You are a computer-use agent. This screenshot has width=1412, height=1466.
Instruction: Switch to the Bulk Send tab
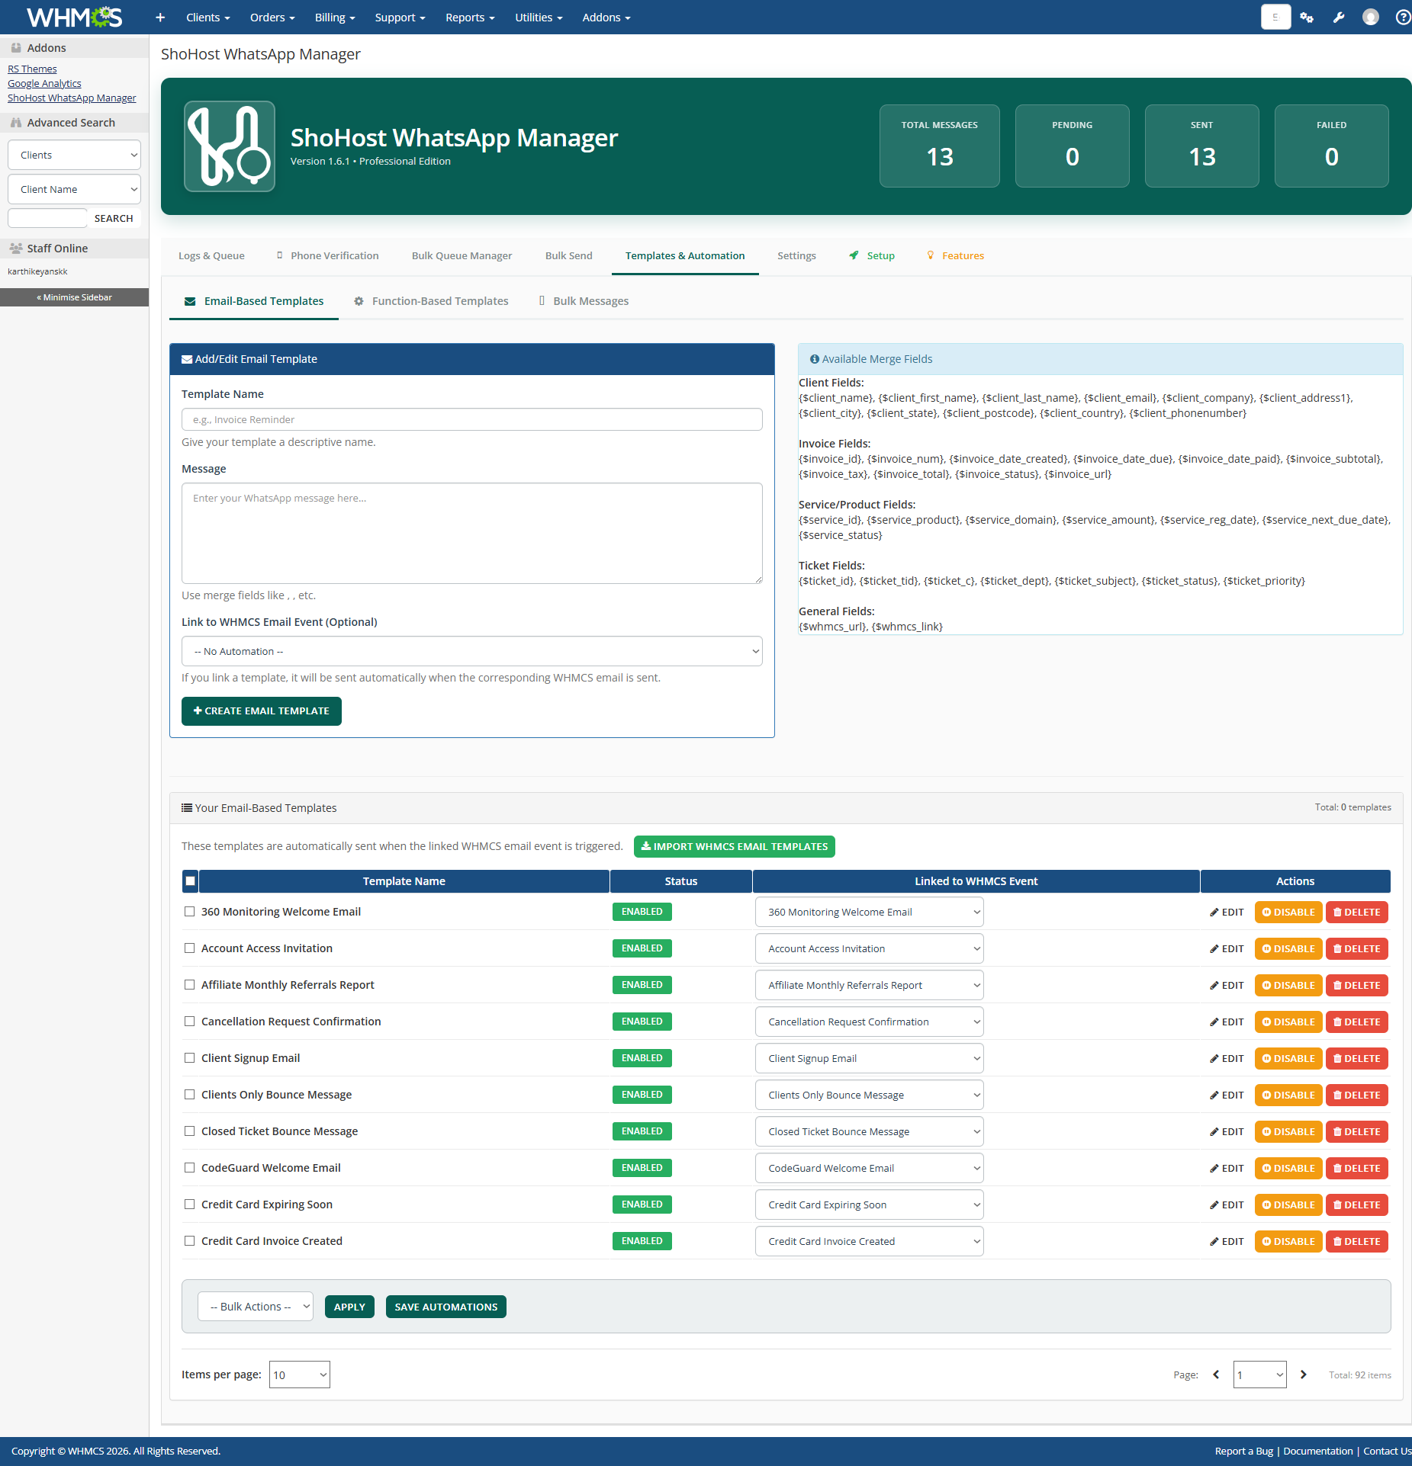pos(568,255)
